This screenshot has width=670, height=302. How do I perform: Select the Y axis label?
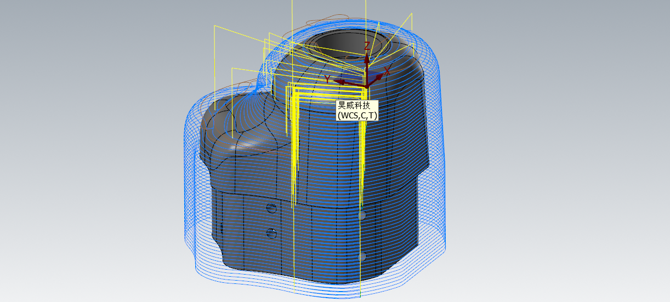point(327,79)
